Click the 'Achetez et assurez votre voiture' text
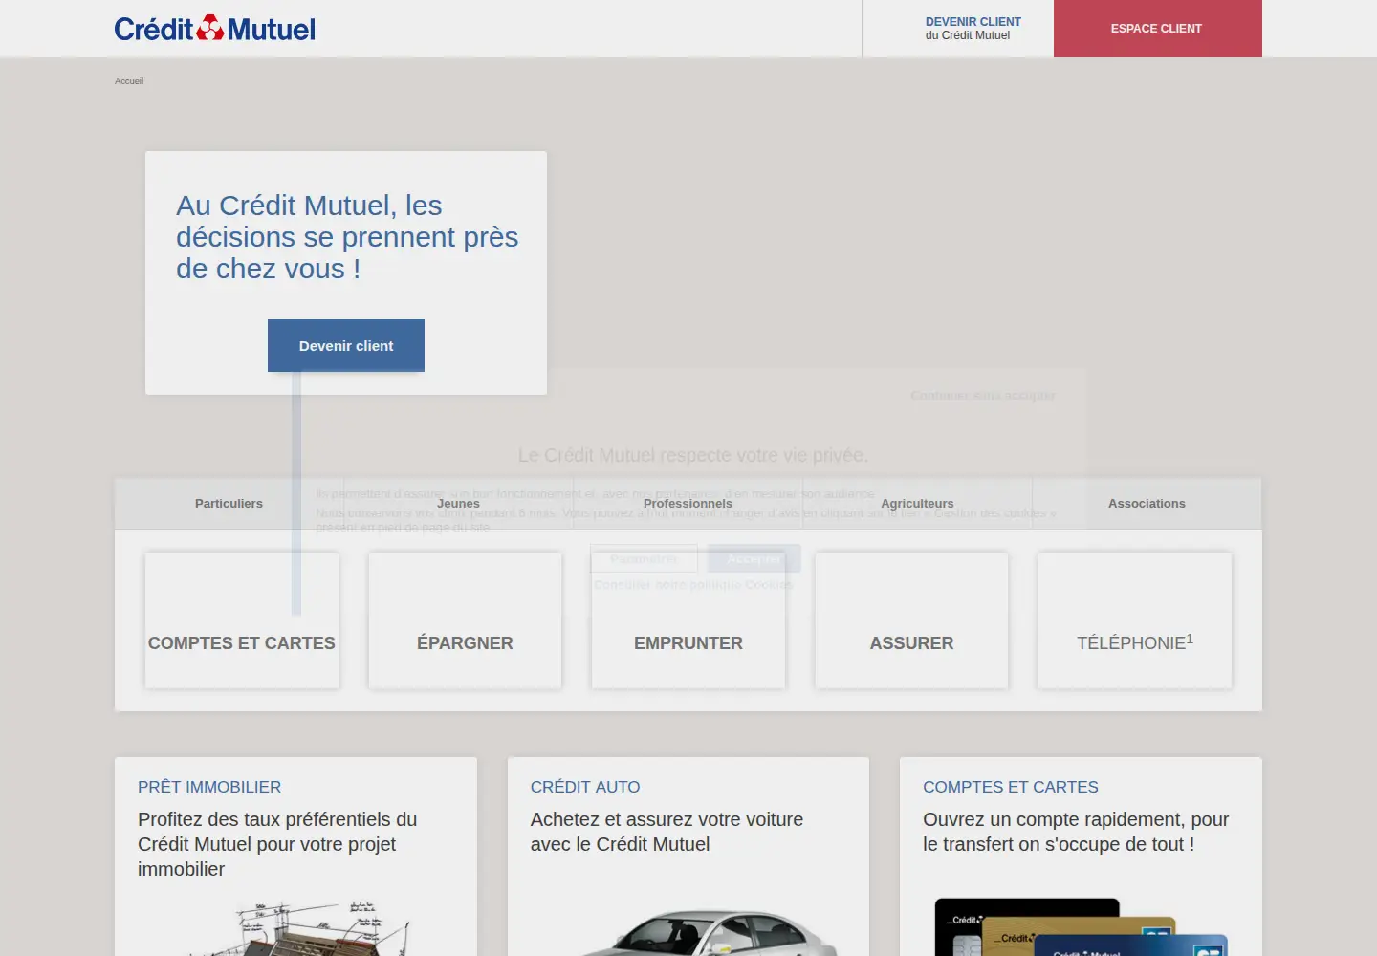1377x956 pixels. pos(667,832)
